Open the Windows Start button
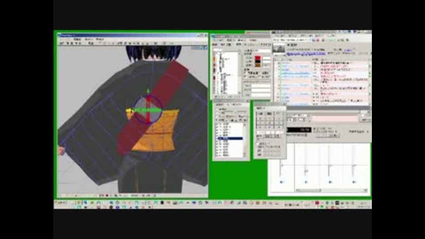425x239 pixels. point(61,203)
